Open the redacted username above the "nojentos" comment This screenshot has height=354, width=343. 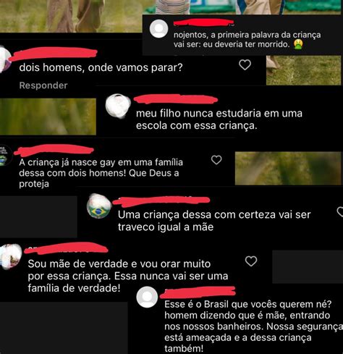click(x=204, y=22)
